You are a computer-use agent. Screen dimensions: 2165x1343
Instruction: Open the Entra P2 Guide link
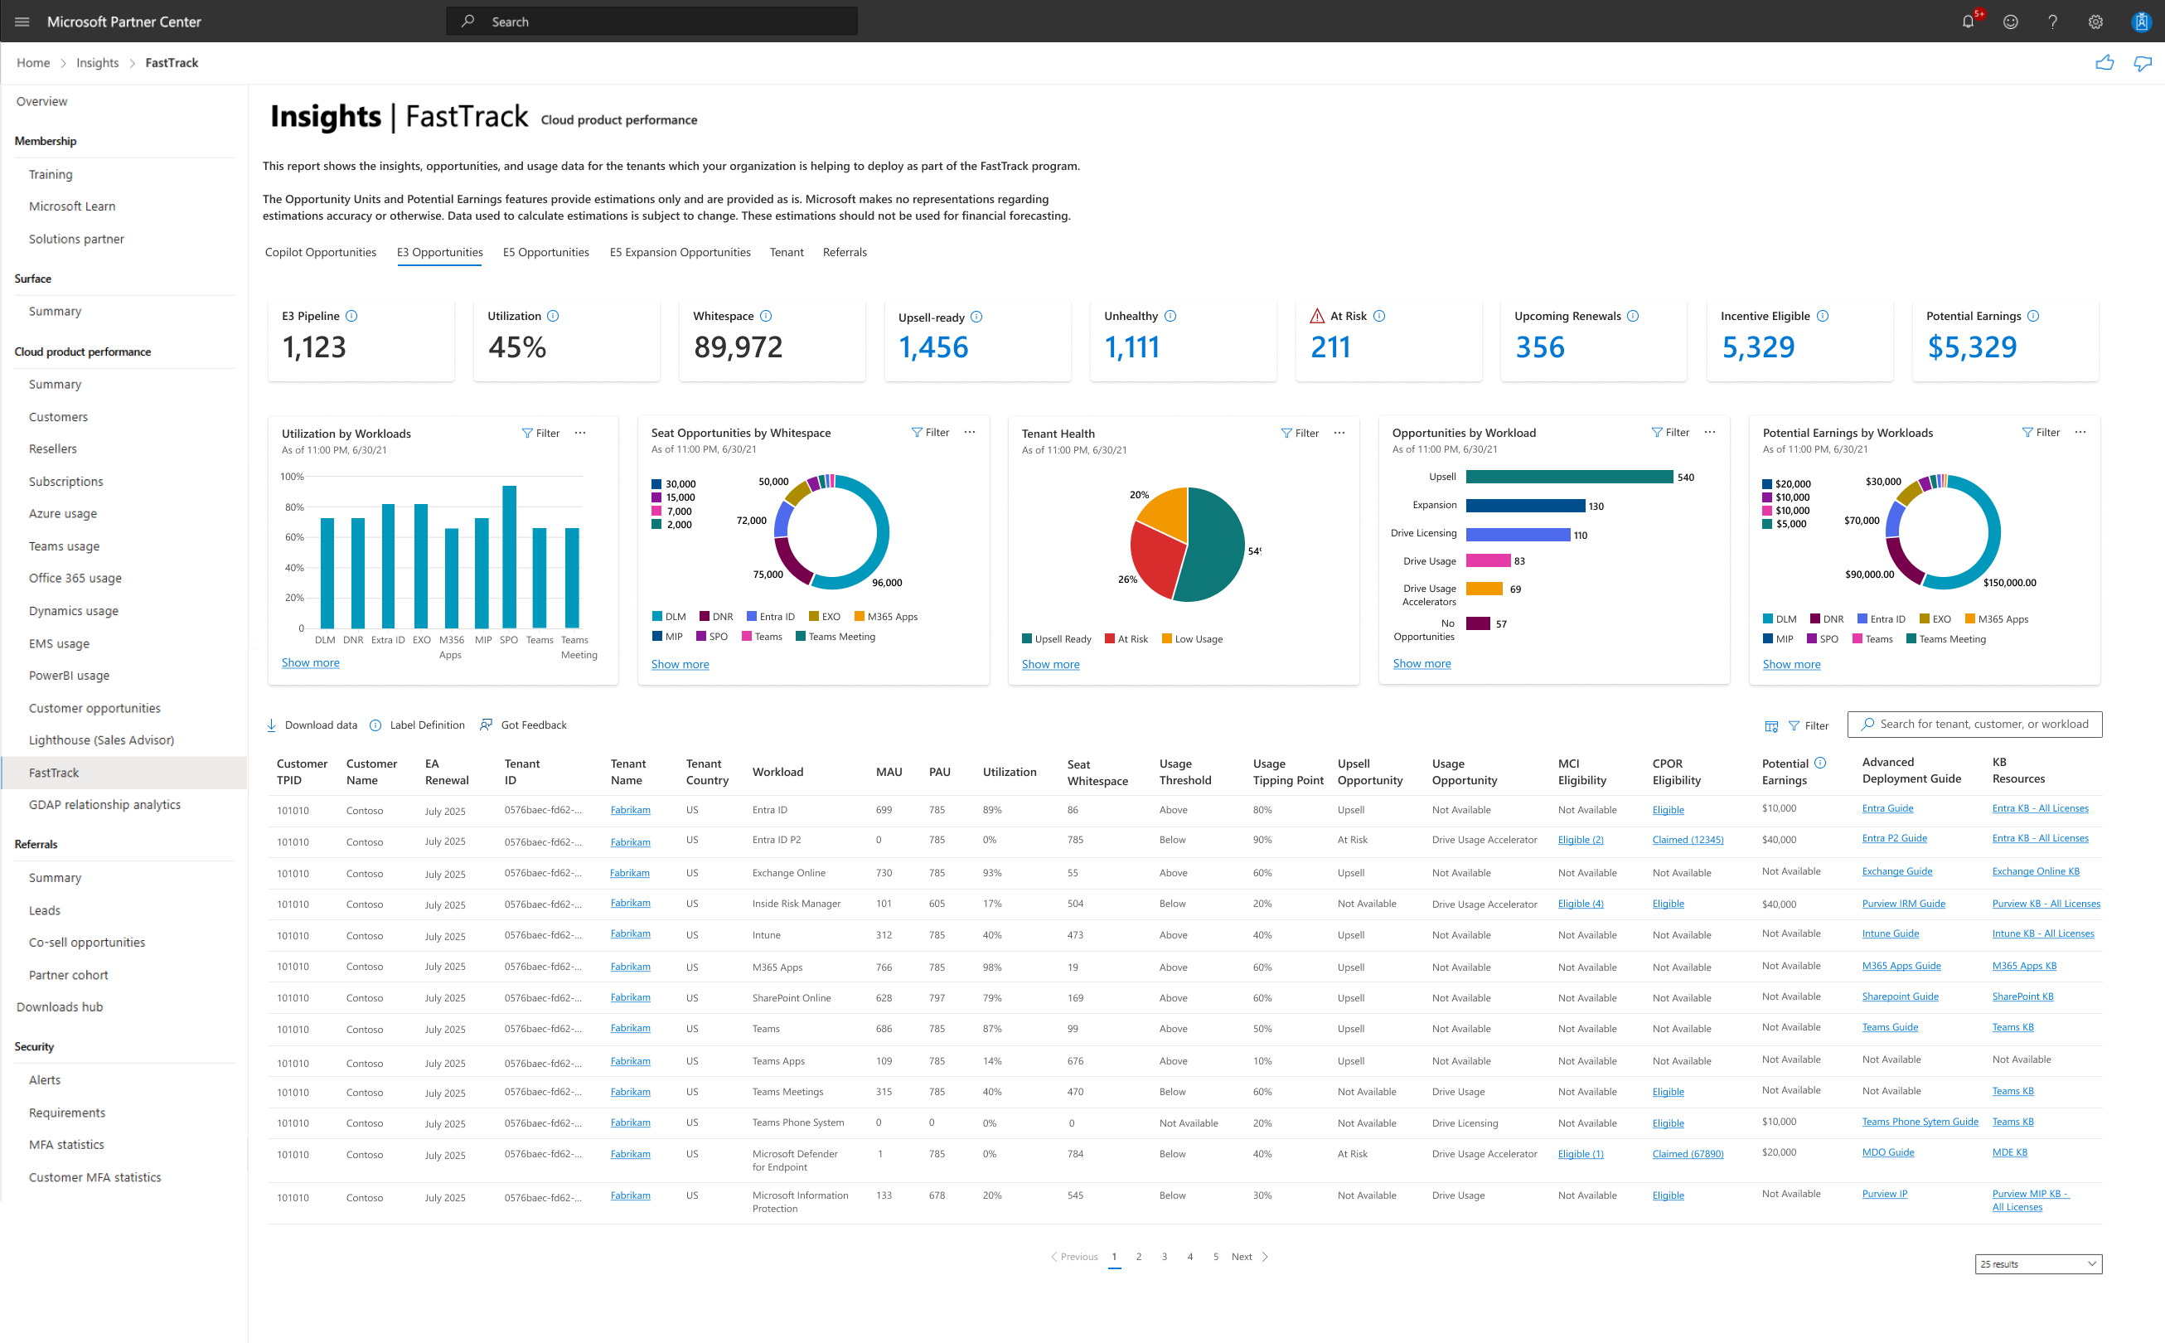pos(1893,838)
